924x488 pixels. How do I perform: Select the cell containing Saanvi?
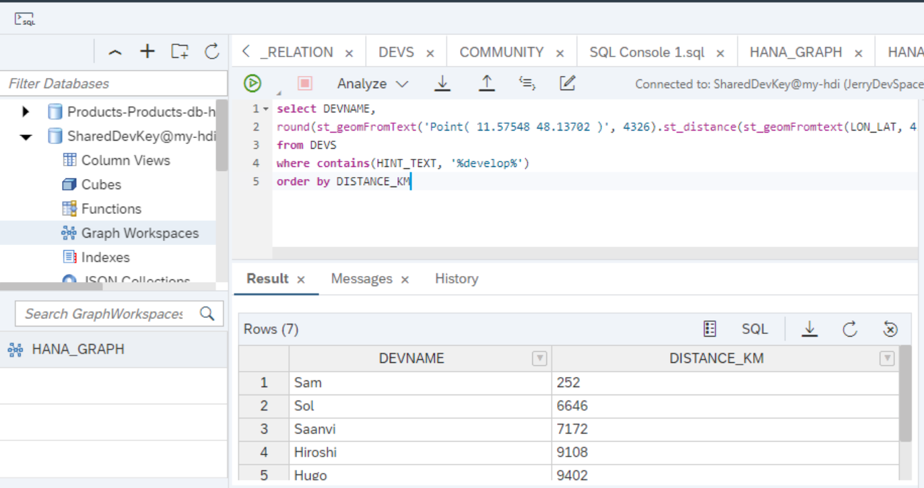[420, 429]
